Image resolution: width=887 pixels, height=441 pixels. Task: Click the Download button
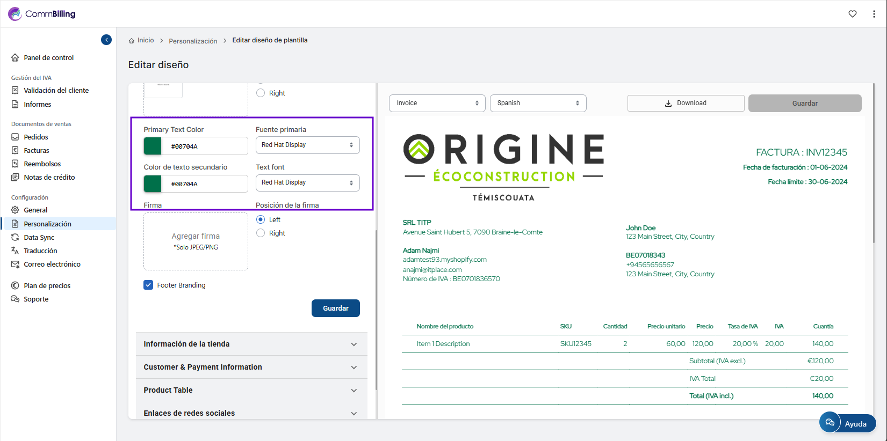coord(686,103)
